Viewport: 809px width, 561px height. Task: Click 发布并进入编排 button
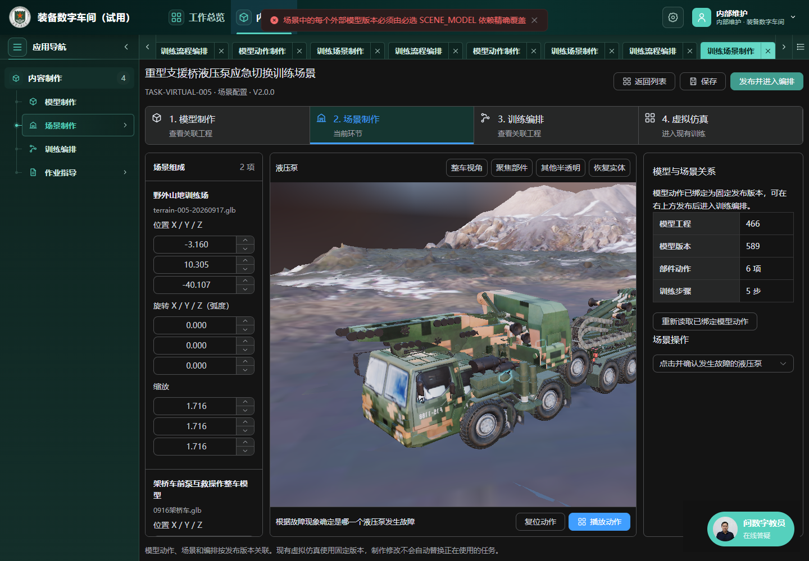coord(767,81)
